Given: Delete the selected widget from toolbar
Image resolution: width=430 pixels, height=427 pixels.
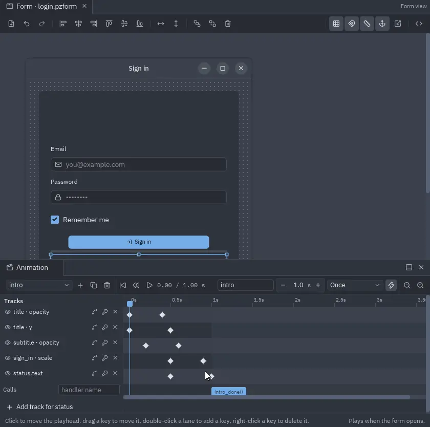Looking at the screenshot, I should pyautogui.click(x=228, y=24).
